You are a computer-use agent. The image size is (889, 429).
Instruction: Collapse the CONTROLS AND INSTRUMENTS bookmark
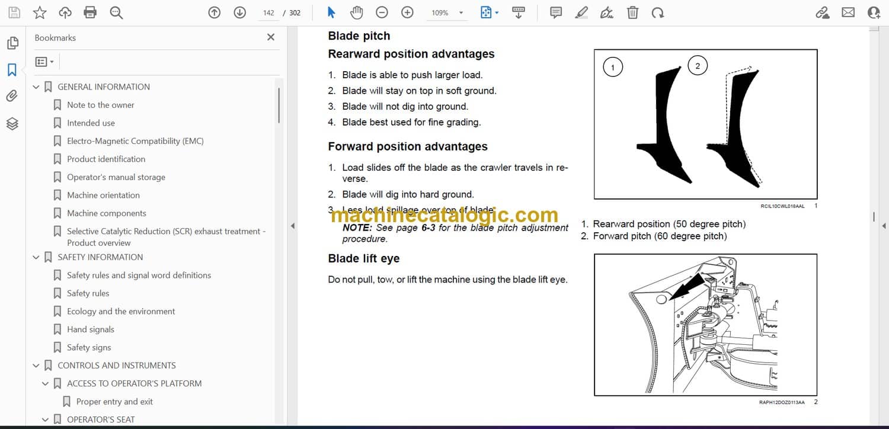36,366
